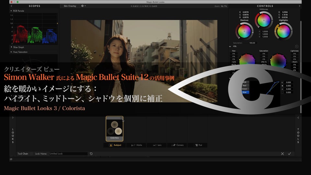The height and width of the screenshot is (175, 311).
Task: Click the Zoom 96.7% readout
Action: tap(221, 6)
